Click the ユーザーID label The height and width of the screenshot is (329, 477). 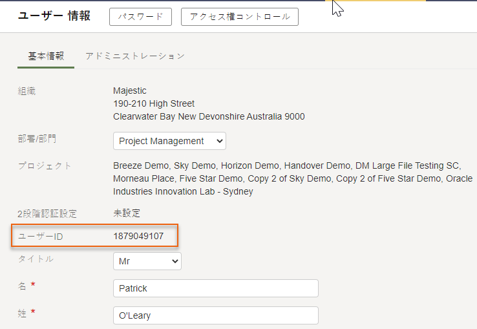(41, 237)
